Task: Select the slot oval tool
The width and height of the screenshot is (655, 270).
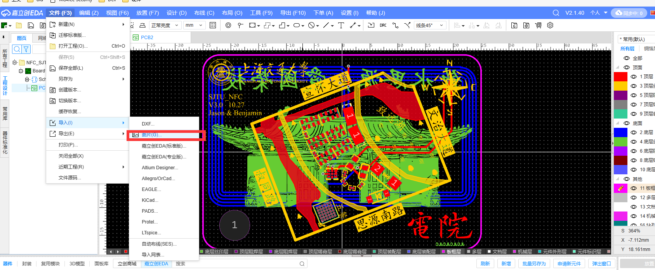Action: tap(297, 25)
